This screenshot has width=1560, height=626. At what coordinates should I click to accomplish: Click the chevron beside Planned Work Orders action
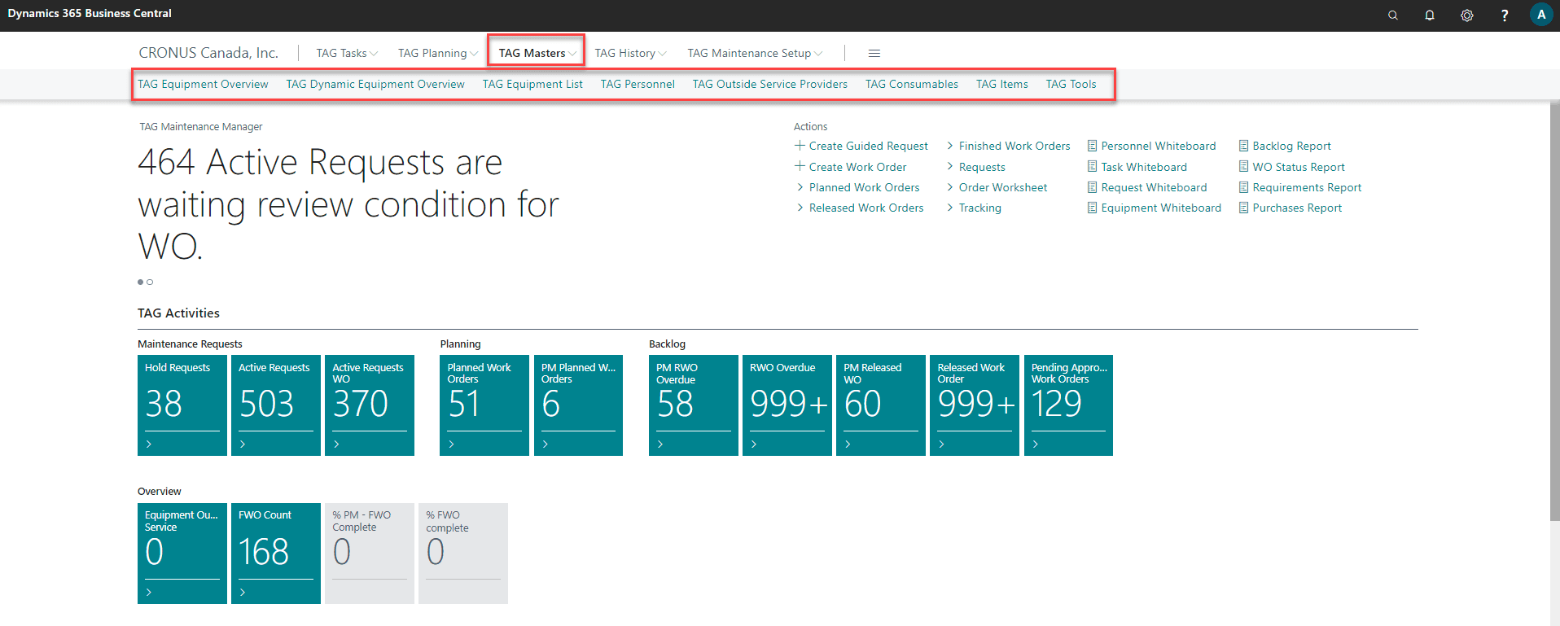point(800,187)
